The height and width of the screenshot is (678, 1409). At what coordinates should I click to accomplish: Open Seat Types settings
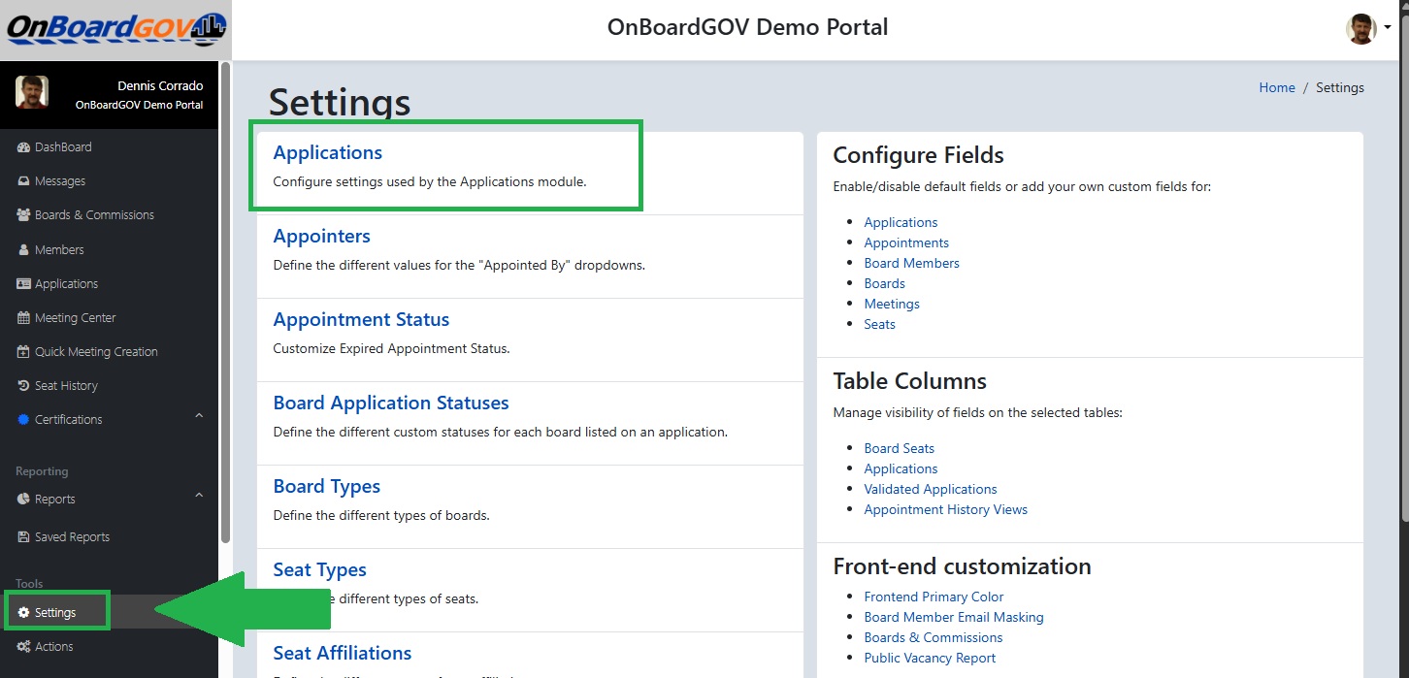pyautogui.click(x=320, y=569)
